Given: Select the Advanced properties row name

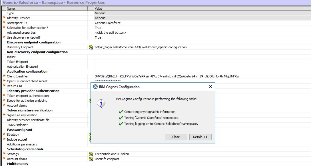Looking at the screenshot, I should tap(21, 33).
